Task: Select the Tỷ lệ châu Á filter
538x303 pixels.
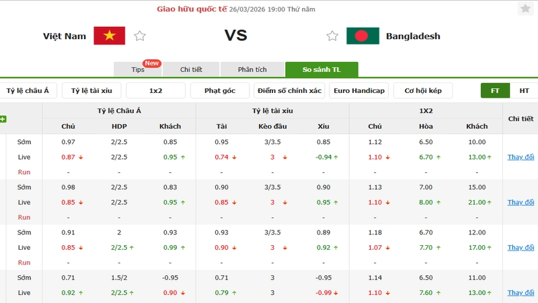Action: [x=28, y=91]
